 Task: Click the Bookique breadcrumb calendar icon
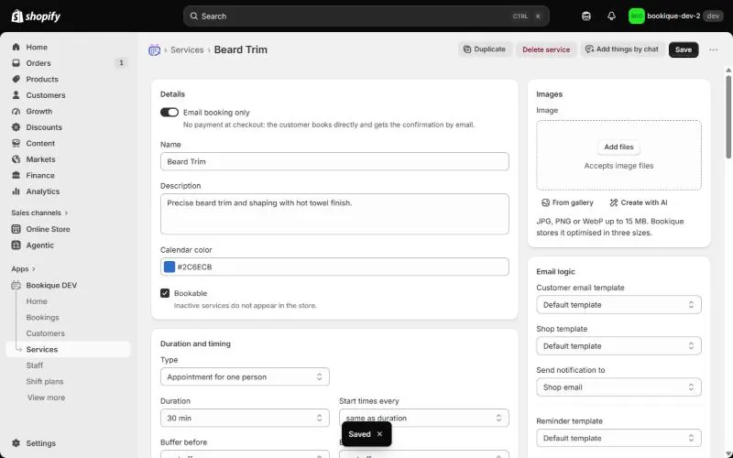(x=154, y=49)
